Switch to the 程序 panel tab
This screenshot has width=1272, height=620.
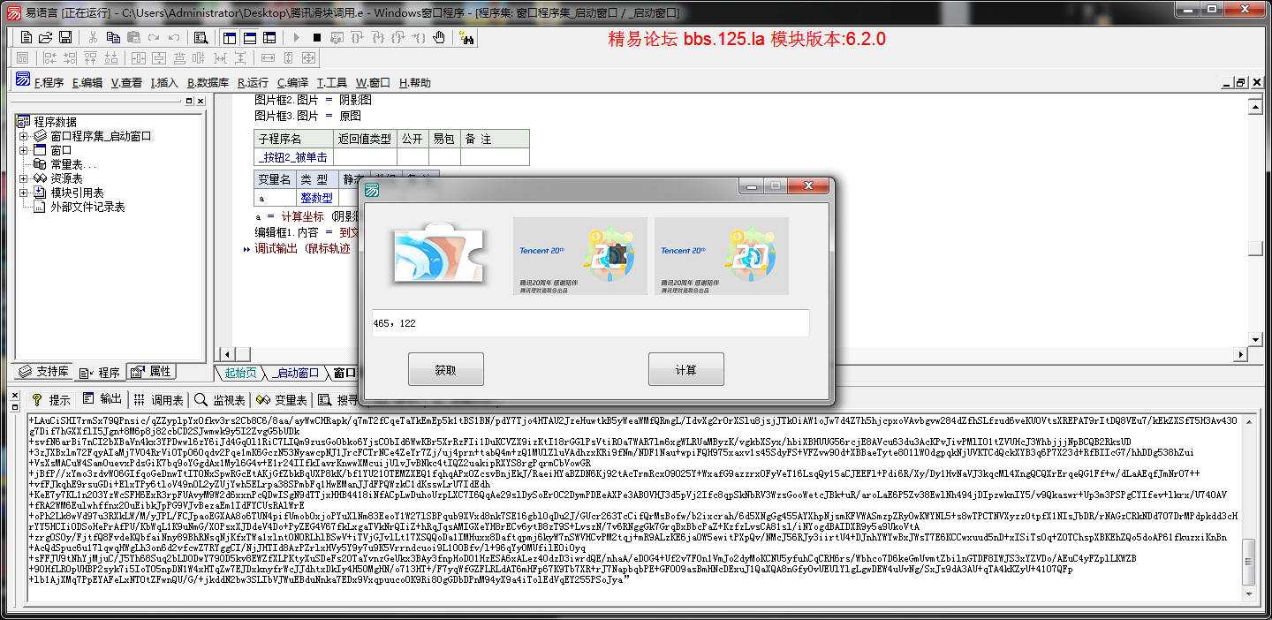click(x=100, y=372)
